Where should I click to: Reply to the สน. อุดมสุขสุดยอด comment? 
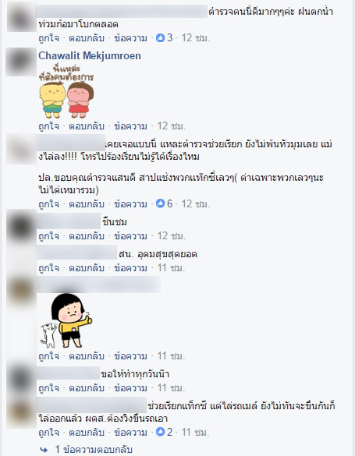click(87, 268)
